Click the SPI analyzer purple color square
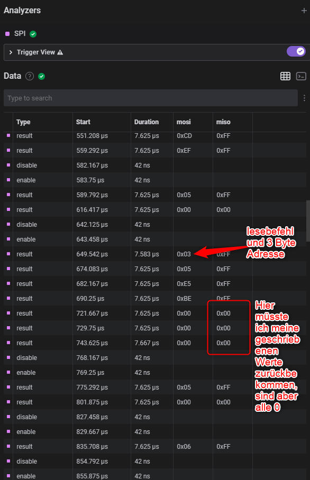Screen dimensions: 310x480 pyautogui.click(x=7, y=34)
